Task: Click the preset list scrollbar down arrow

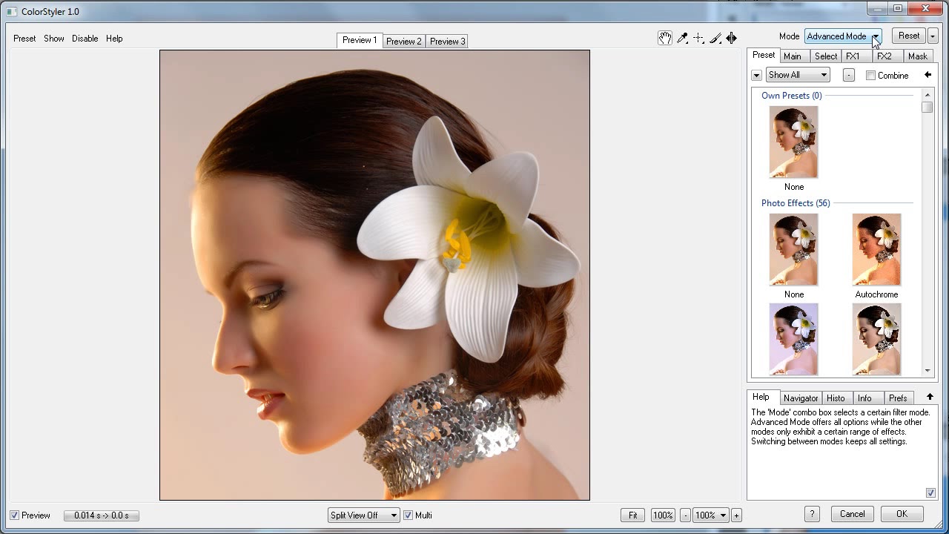Action: point(927,371)
